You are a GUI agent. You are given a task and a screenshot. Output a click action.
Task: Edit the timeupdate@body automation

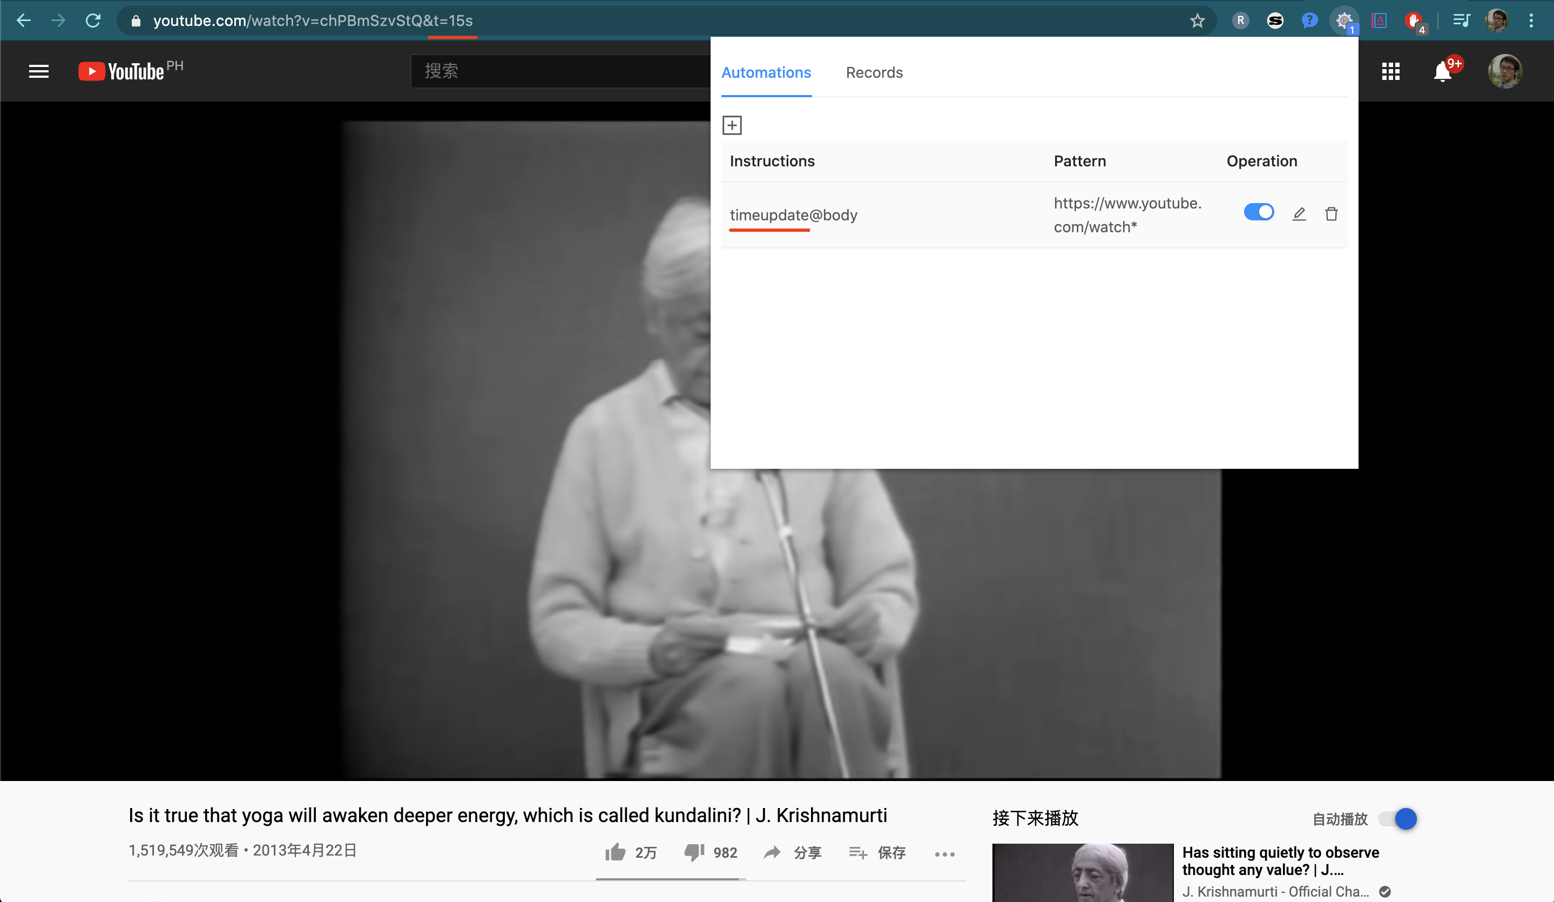tap(1299, 213)
